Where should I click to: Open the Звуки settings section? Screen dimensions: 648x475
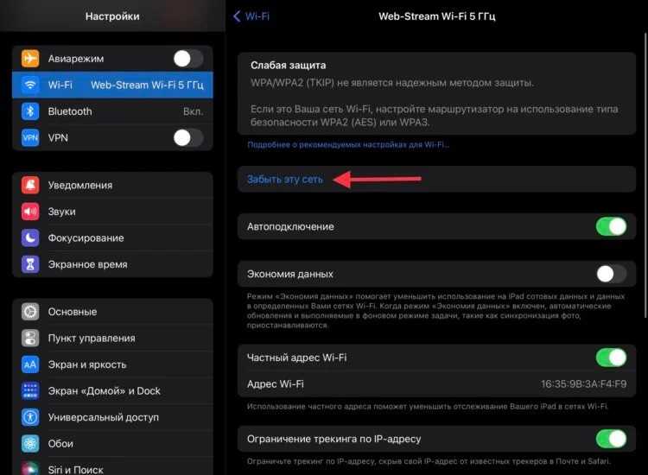[x=112, y=212]
